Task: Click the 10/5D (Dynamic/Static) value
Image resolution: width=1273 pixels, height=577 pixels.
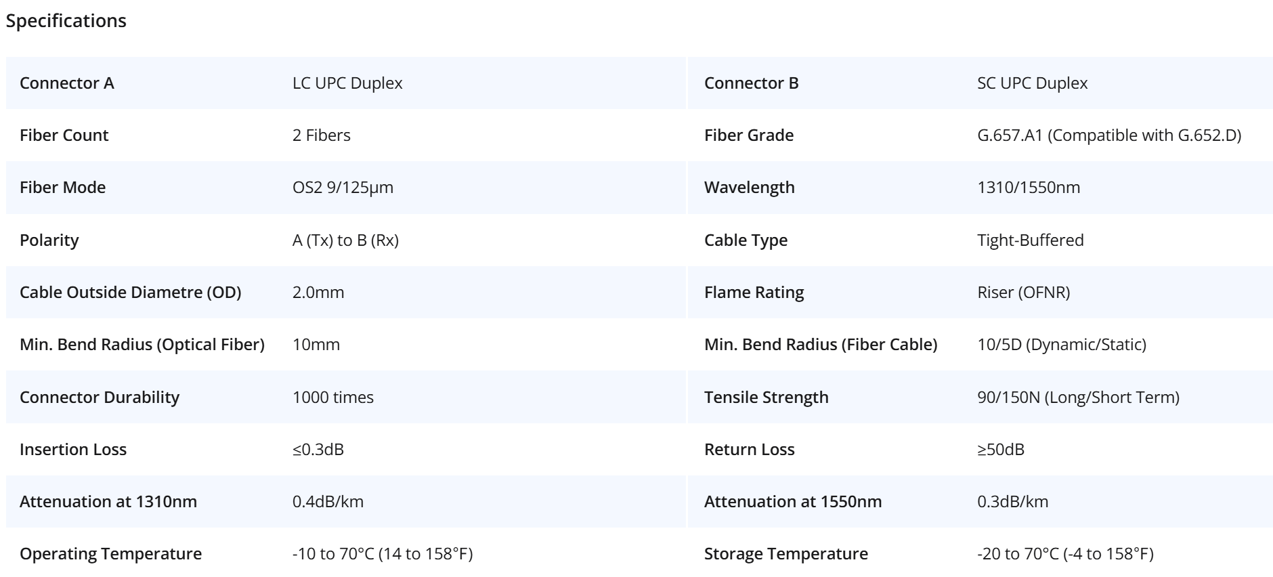Action: (x=1062, y=345)
